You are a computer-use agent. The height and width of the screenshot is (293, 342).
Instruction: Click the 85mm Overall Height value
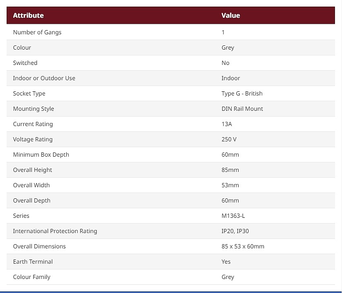(230, 169)
